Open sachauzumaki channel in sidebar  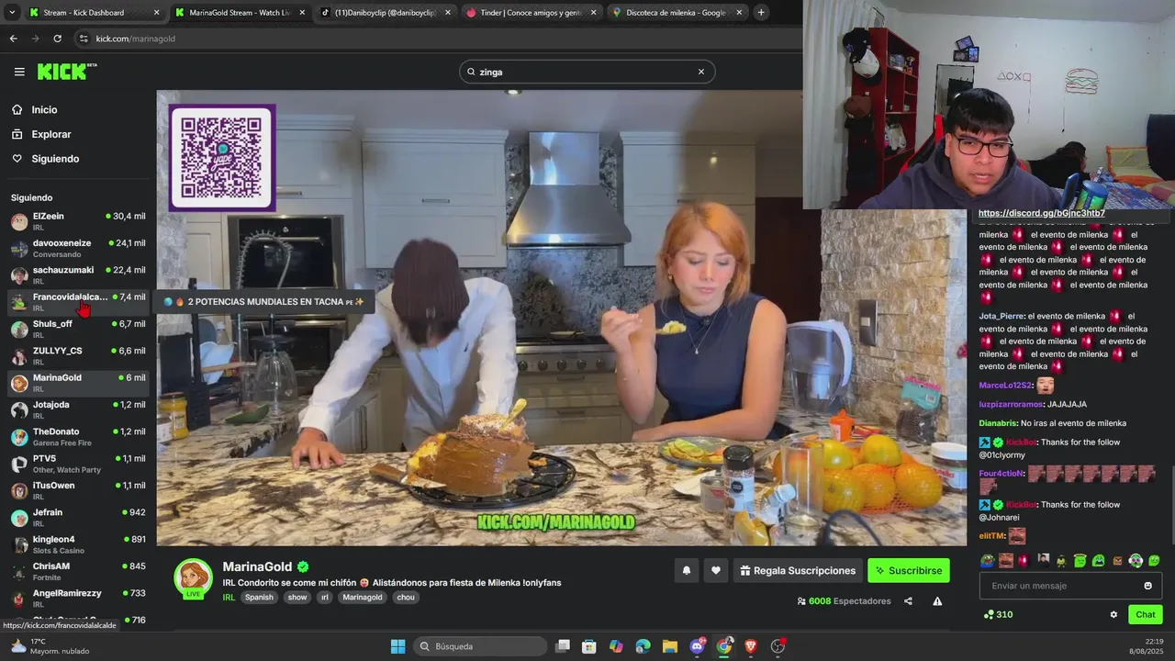click(78, 275)
